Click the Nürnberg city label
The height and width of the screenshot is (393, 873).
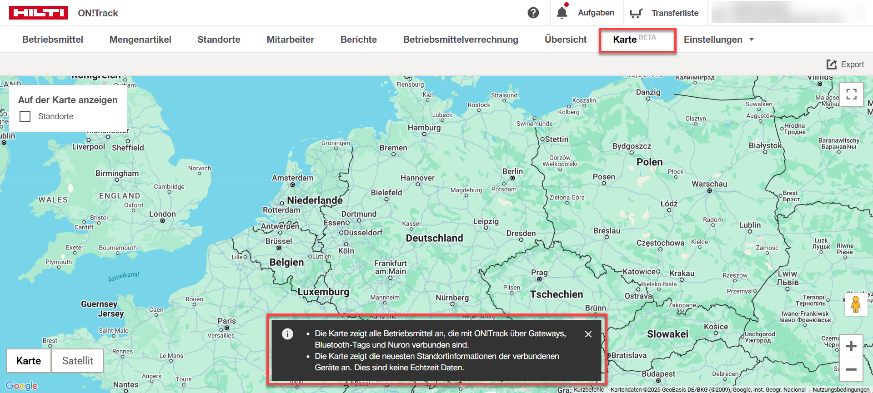[x=452, y=298]
